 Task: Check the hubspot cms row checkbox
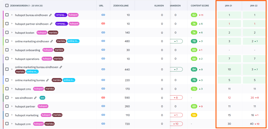pos(7,89)
